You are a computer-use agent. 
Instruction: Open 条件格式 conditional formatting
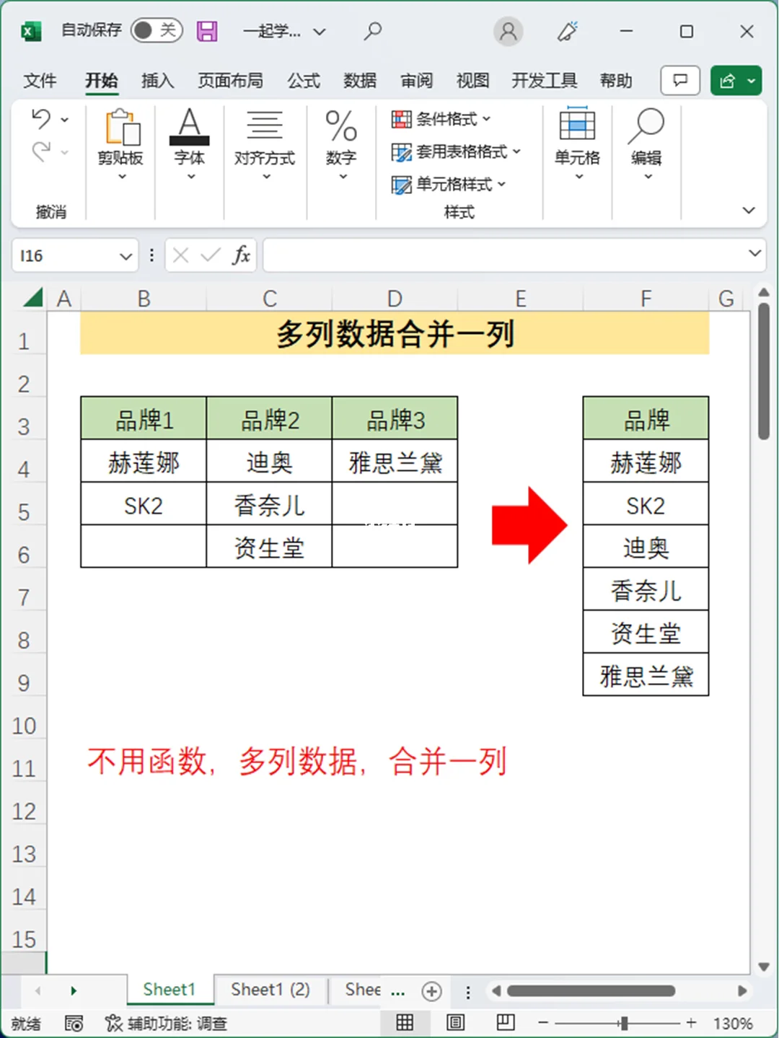pos(441,119)
